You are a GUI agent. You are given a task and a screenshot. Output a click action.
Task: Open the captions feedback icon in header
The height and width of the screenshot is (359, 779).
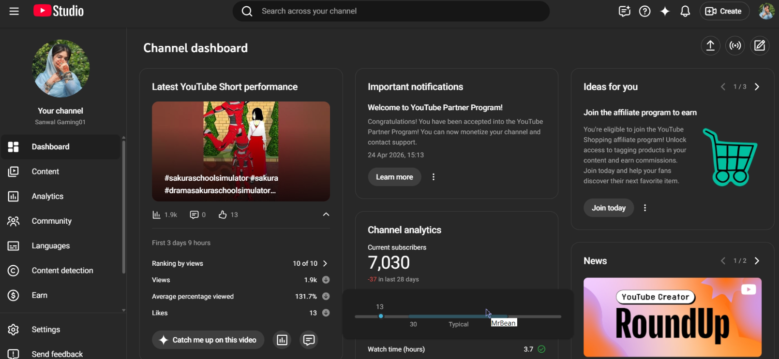[624, 11]
